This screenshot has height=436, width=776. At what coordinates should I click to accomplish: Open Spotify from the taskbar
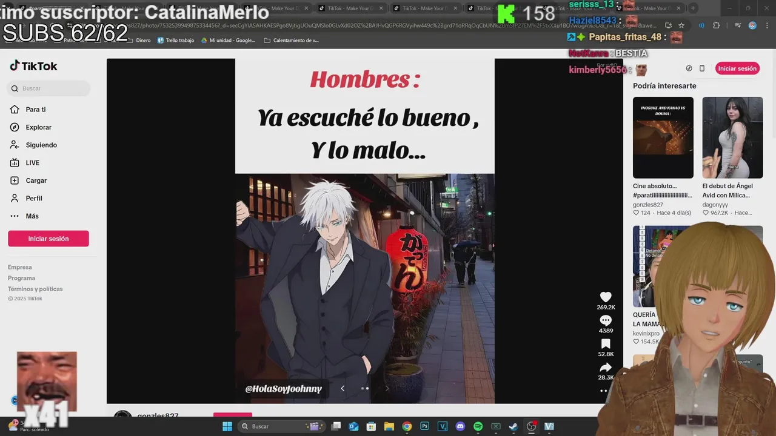click(x=478, y=426)
